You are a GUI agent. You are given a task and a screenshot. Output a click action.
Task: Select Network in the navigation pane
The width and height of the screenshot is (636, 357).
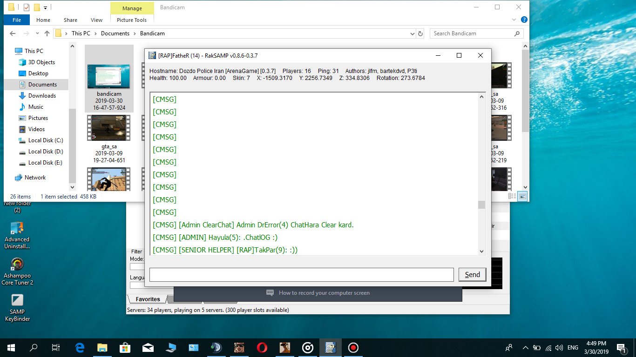pos(35,178)
